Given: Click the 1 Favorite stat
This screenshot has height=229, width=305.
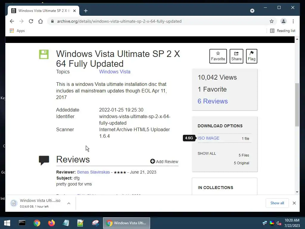Looking at the screenshot, I should (x=212, y=89).
